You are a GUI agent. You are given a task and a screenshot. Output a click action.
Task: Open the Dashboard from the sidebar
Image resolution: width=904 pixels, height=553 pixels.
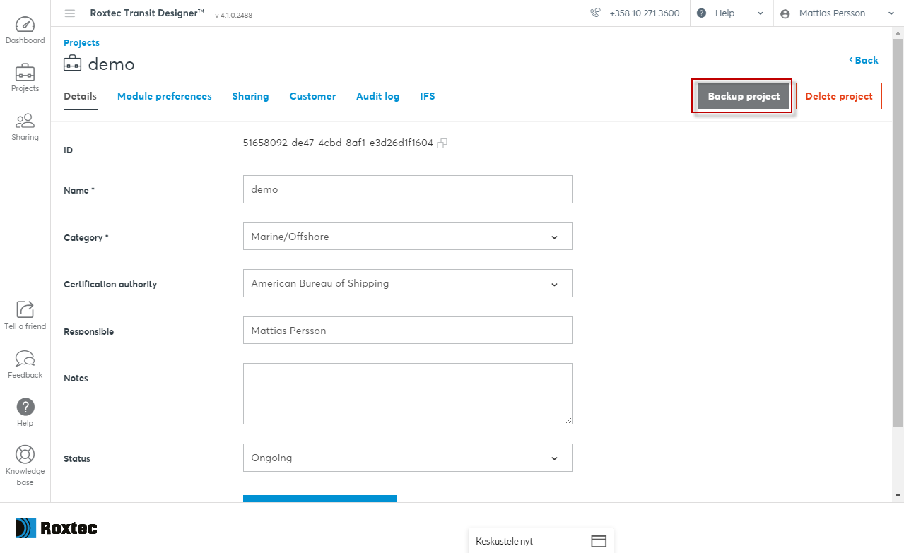25,25
